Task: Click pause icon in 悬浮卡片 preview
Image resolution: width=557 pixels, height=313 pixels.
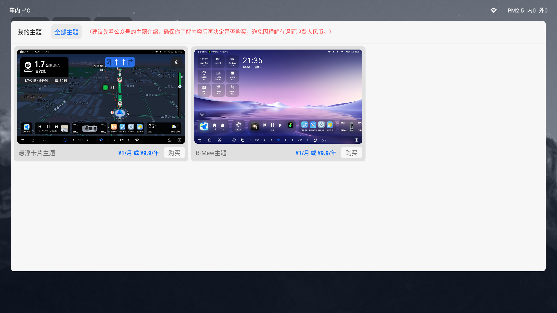Action: (x=48, y=127)
